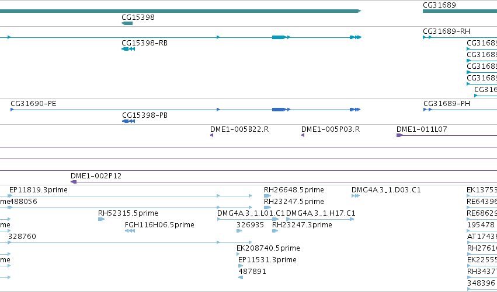Image resolution: width=497 pixels, height=292 pixels.
Task: Select the blue glyph under CG15398-PB
Action: [128, 121]
